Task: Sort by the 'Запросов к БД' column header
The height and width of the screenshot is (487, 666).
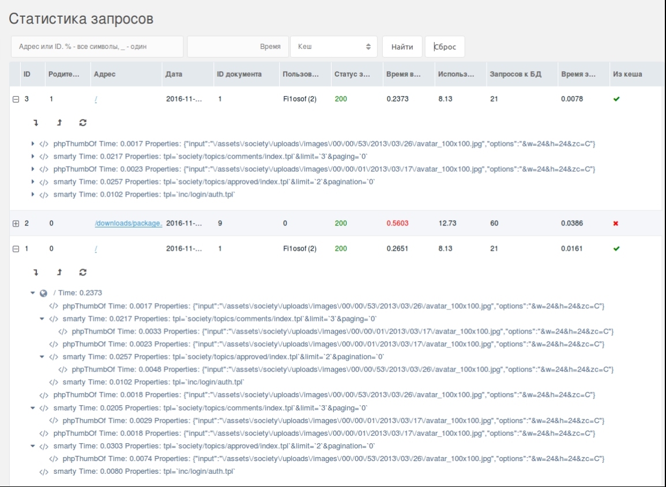Action: coord(515,74)
